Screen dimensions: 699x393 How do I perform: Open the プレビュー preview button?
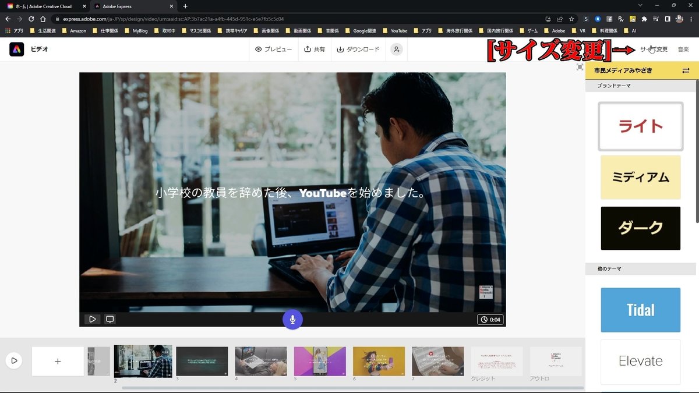tap(273, 49)
